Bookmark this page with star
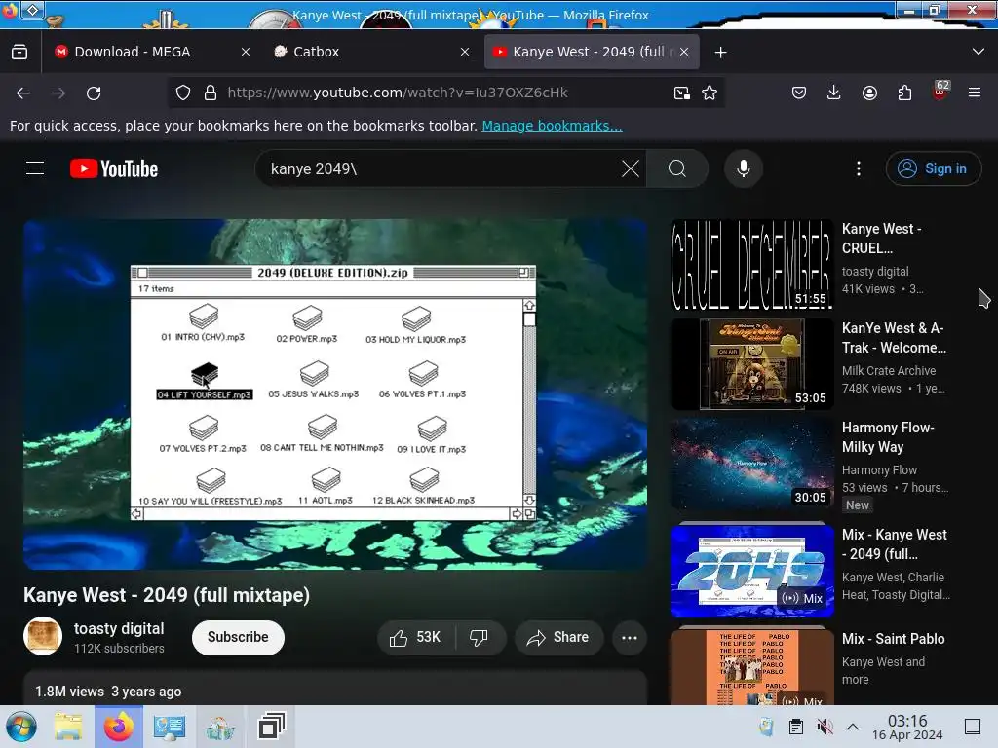 (x=710, y=93)
